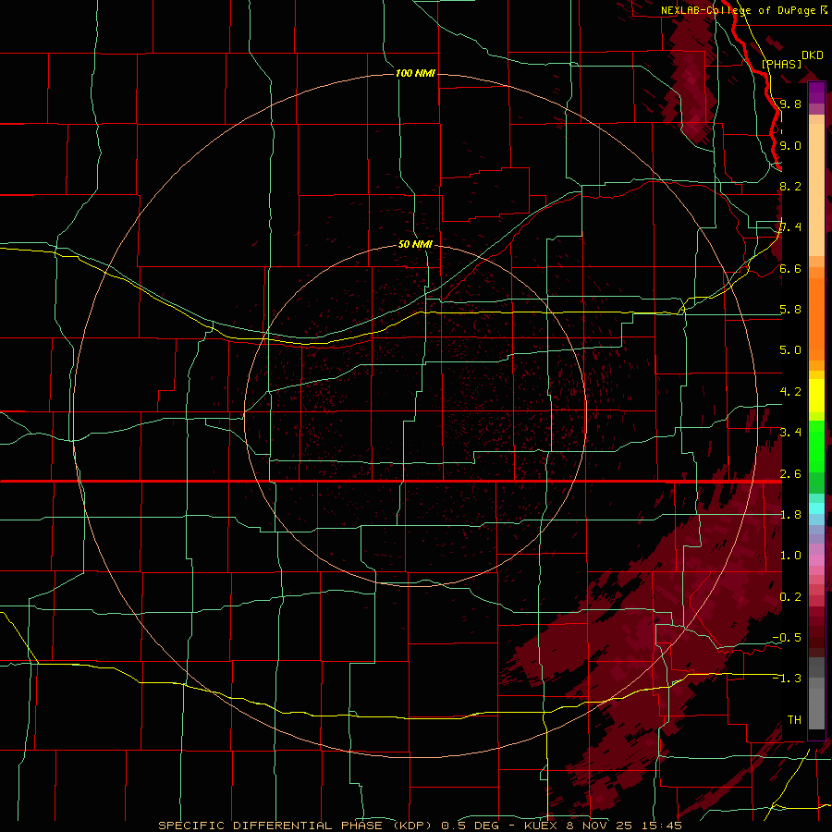Viewport: 832px width, 832px height.
Task: Click the 9.8 value on the color scale
Action: point(790,104)
